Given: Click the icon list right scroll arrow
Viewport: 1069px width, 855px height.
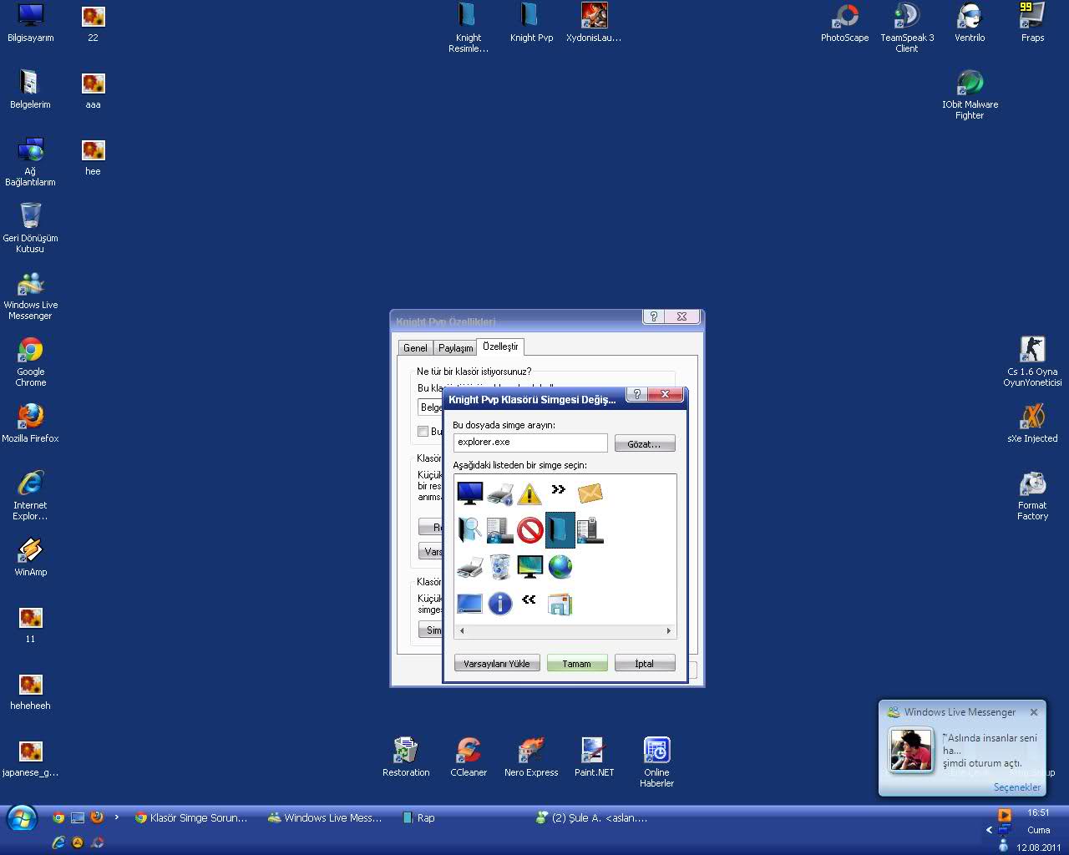Looking at the screenshot, I should [x=668, y=631].
